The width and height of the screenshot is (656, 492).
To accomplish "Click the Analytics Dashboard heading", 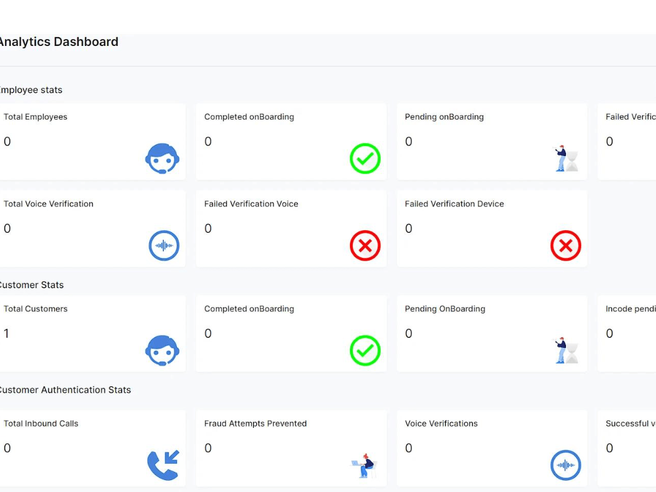I will pos(59,42).
